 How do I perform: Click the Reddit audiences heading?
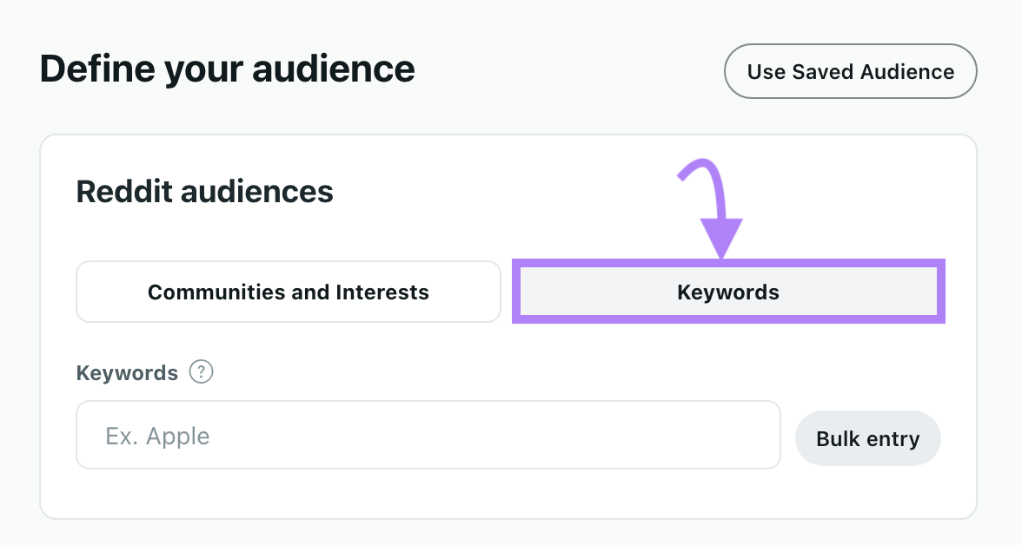click(x=204, y=191)
